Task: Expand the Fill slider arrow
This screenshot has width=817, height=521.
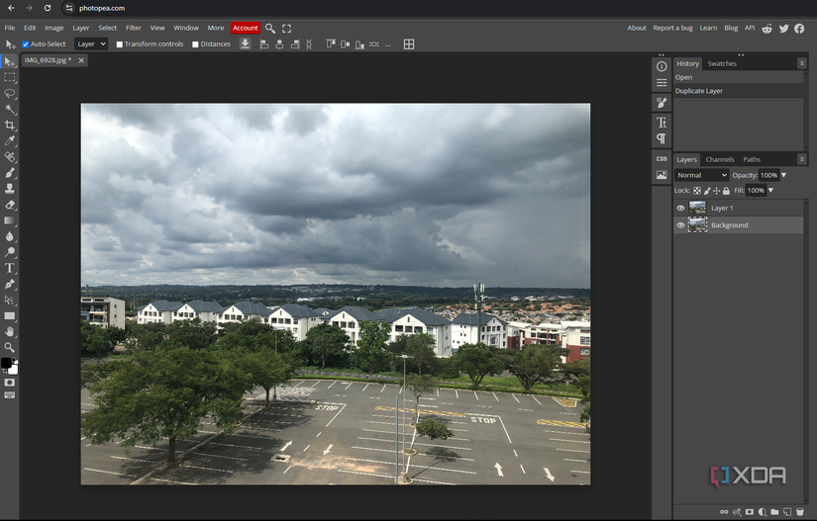Action: coord(770,190)
